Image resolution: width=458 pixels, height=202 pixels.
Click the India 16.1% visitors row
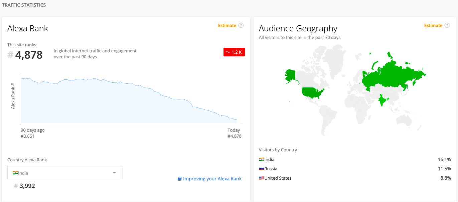point(355,159)
